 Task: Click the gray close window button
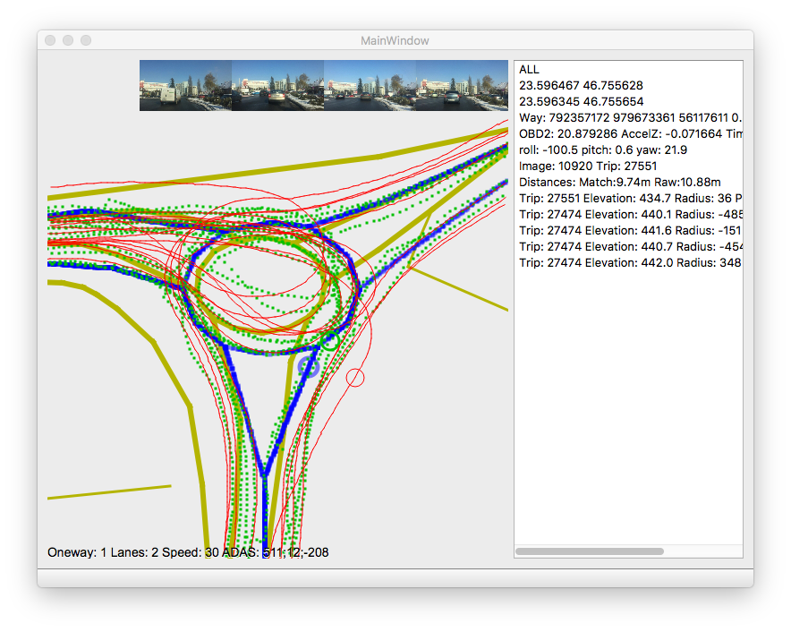coord(50,40)
